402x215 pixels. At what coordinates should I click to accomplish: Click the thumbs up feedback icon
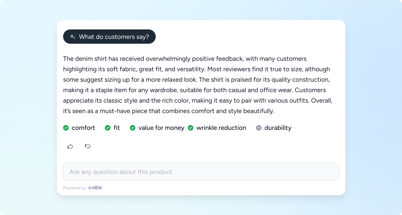point(70,146)
